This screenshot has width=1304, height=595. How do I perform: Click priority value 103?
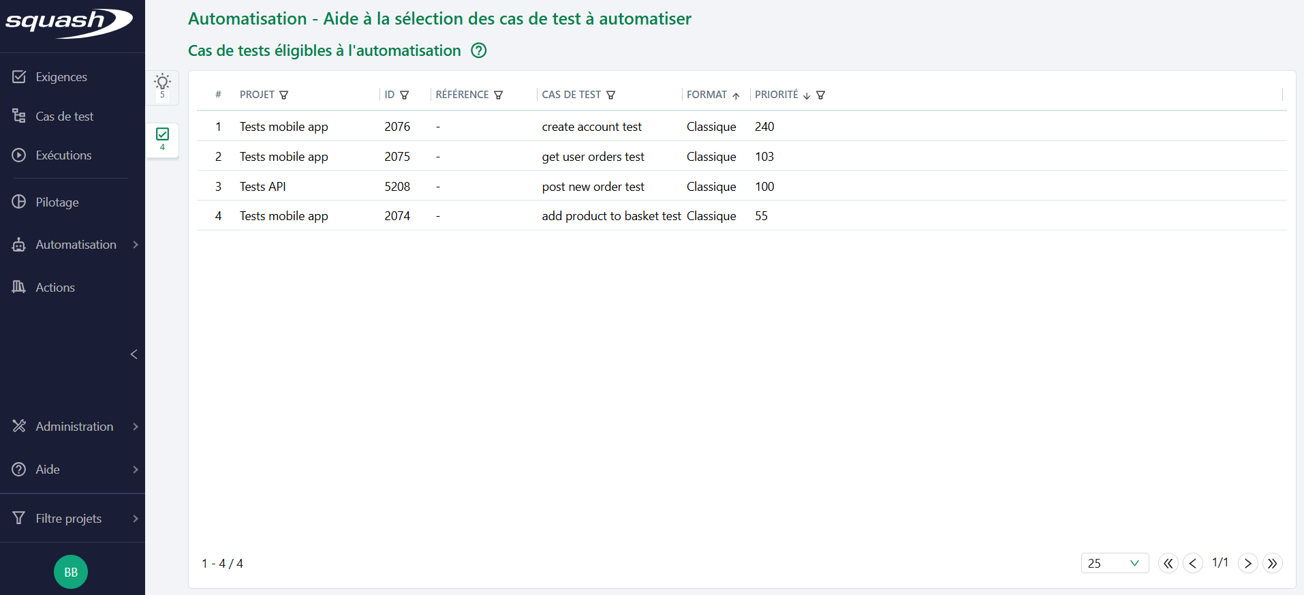coord(764,157)
